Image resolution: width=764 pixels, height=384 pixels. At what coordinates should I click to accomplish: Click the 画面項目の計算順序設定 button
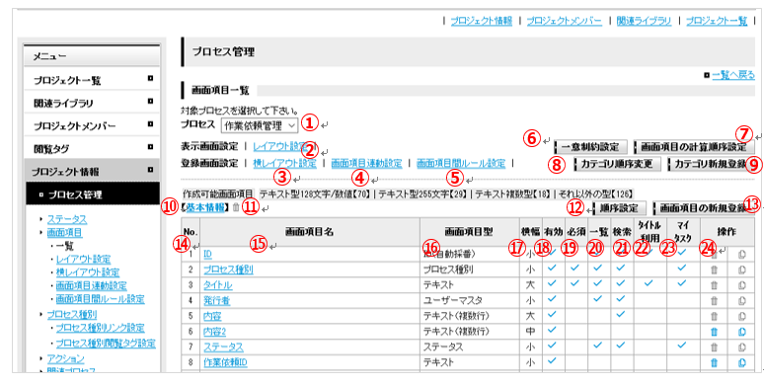click(x=694, y=146)
